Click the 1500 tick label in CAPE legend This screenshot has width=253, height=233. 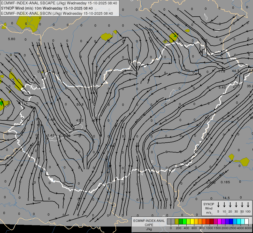pyautogui.click(x=217, y=228)
